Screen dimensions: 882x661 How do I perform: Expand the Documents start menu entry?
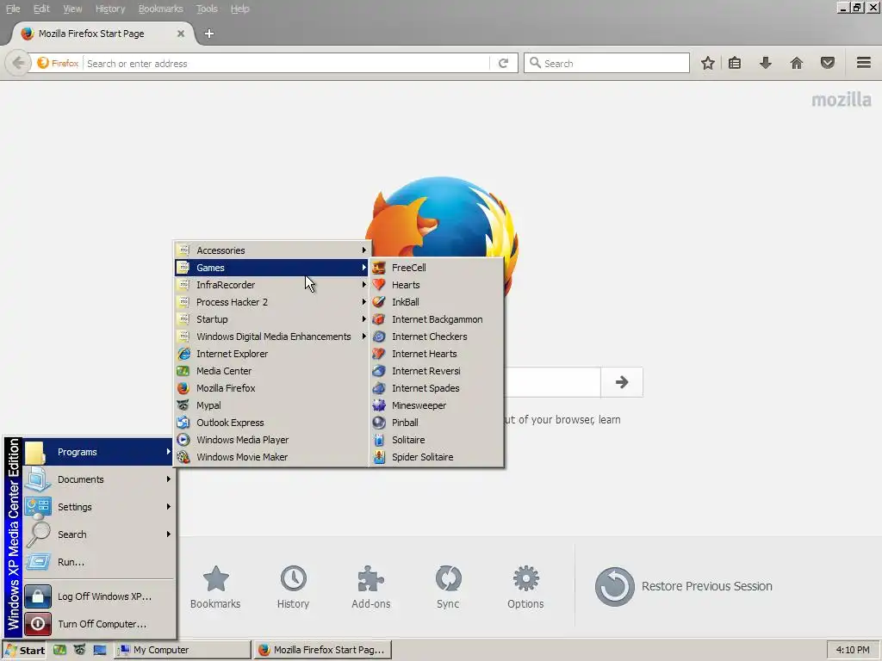pyautogui.click(x=98, y=479)
